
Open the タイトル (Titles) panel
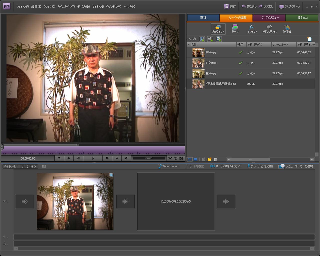point(287,29)
